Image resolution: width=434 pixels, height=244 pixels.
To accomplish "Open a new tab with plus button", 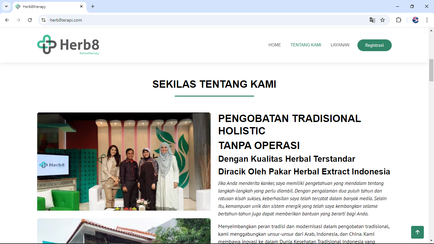I will tap(93, 6).
